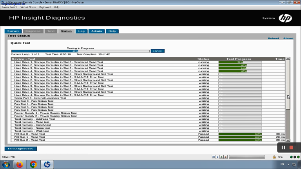
Task: Click the Device - Test column header
Action: 24,59
